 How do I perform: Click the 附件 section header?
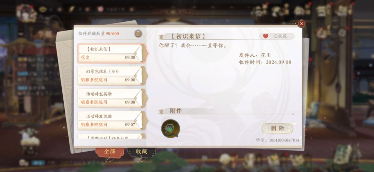coord(176,111)
